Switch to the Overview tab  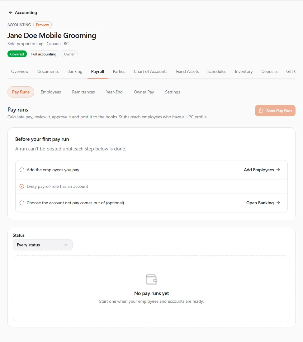(20, 72)
